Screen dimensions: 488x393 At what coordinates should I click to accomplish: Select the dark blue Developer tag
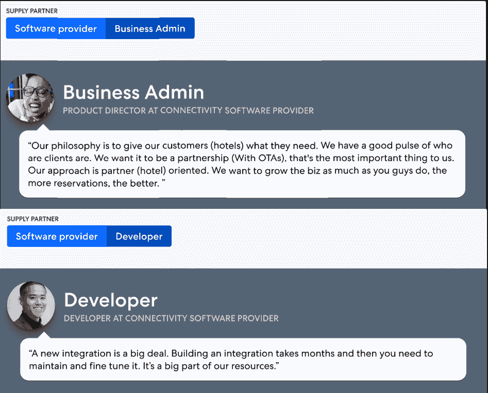click(139, 237)
